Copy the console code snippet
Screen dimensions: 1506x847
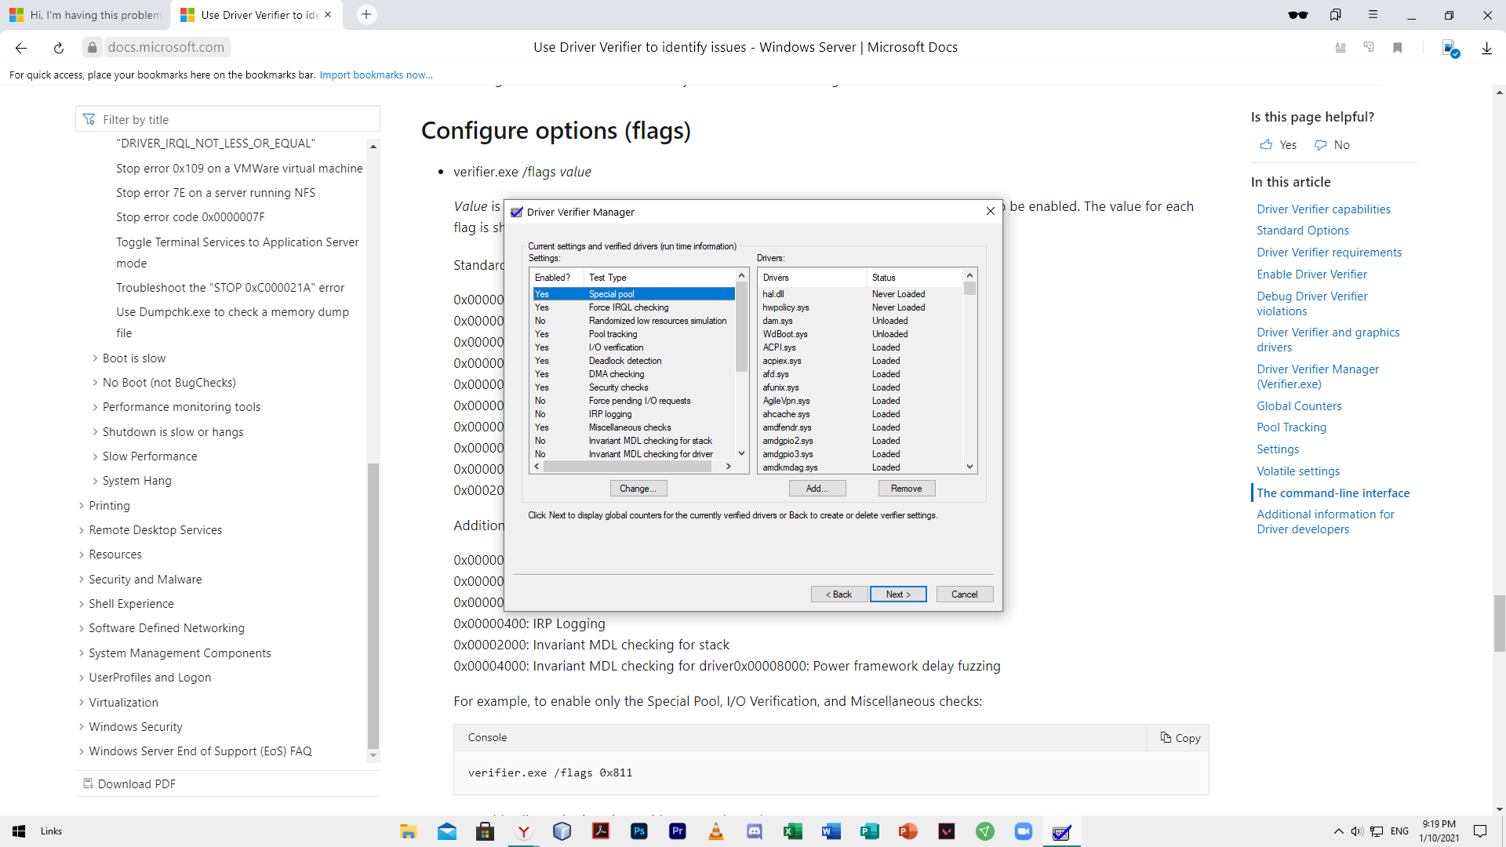click(1180, 738)
